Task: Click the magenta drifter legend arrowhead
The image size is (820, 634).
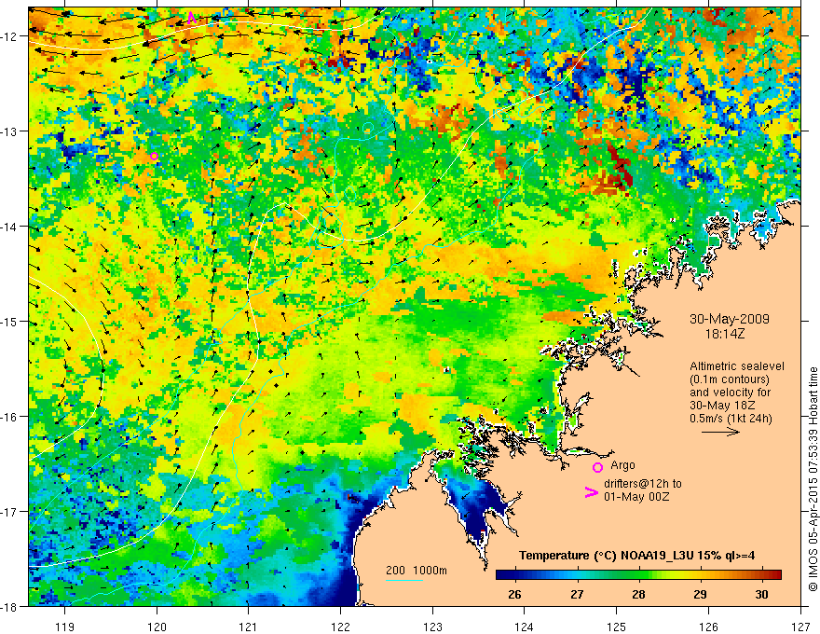Action: tap(591, 492)
